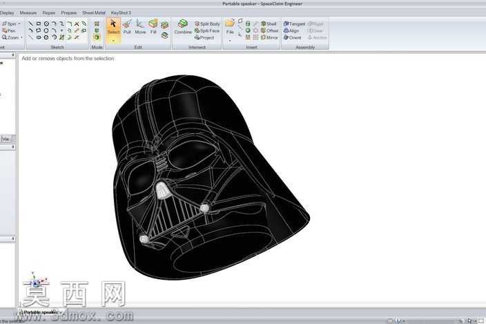
Task: Click the Project button in Intersect group
Action: [204, 37]
